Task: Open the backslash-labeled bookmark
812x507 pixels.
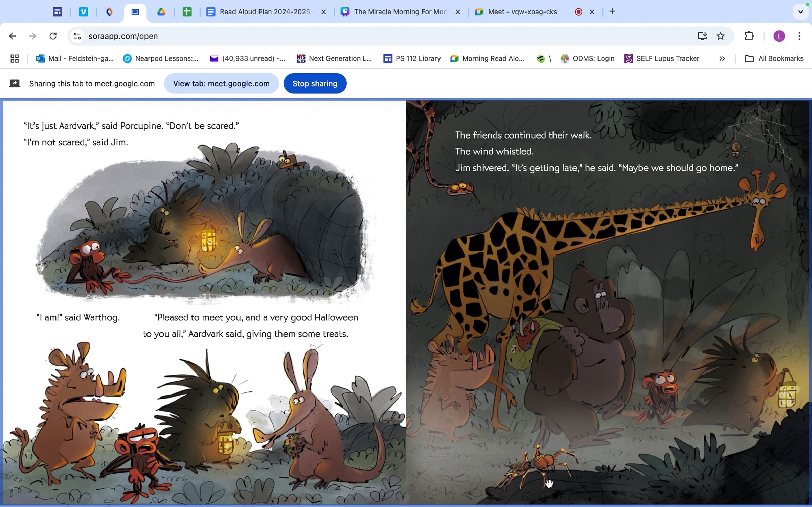Action: 544,58
